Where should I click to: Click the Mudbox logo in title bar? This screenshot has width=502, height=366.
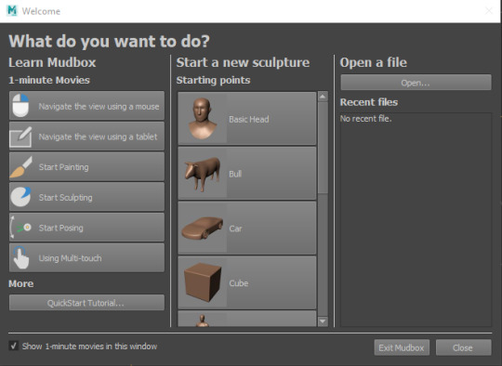click(12, 10)
